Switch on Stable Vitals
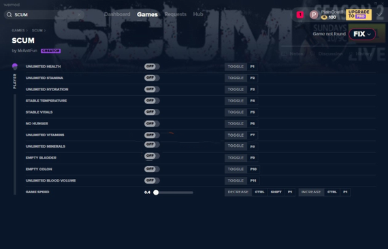 click(152, 112)
